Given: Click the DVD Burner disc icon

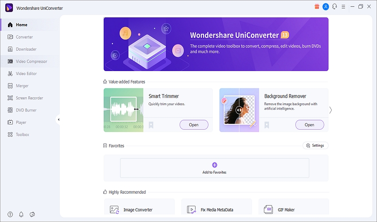Looking at the screenshot, I should (10, 110).
